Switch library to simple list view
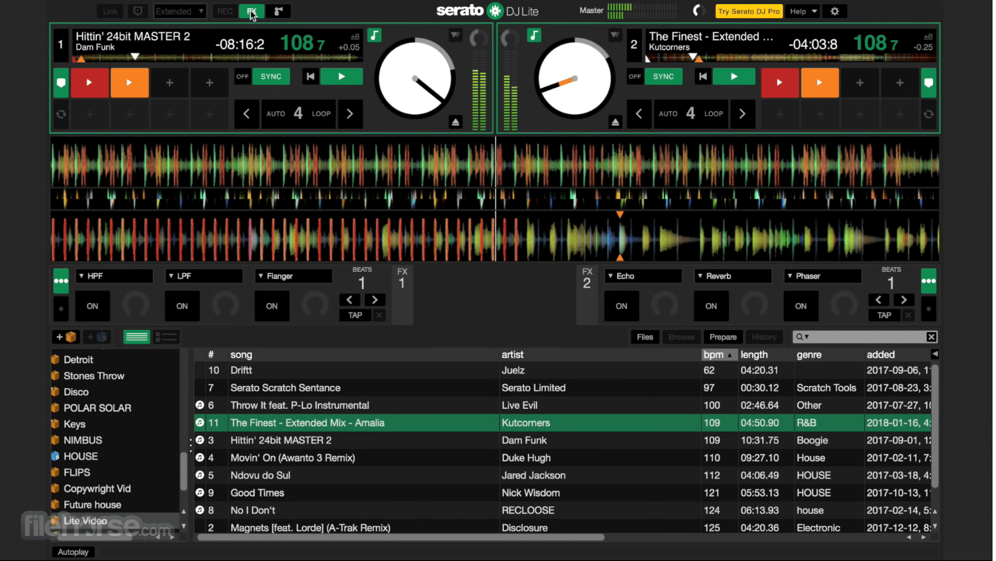Screen dimensions: 996x561 point(136,337)
